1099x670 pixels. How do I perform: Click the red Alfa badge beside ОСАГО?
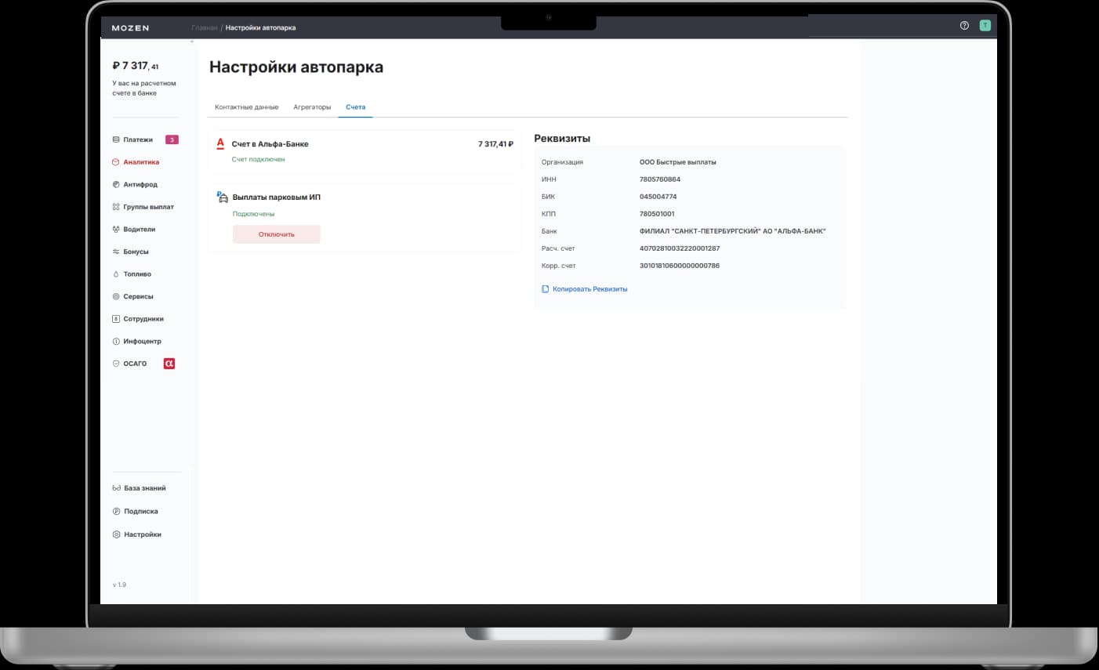click(x=169, y=364)
